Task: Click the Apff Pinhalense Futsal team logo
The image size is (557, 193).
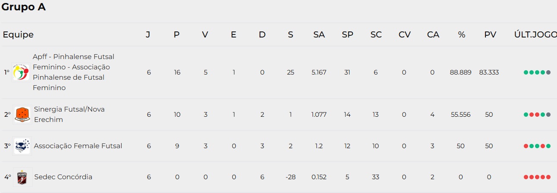Action: click(21, 72)
